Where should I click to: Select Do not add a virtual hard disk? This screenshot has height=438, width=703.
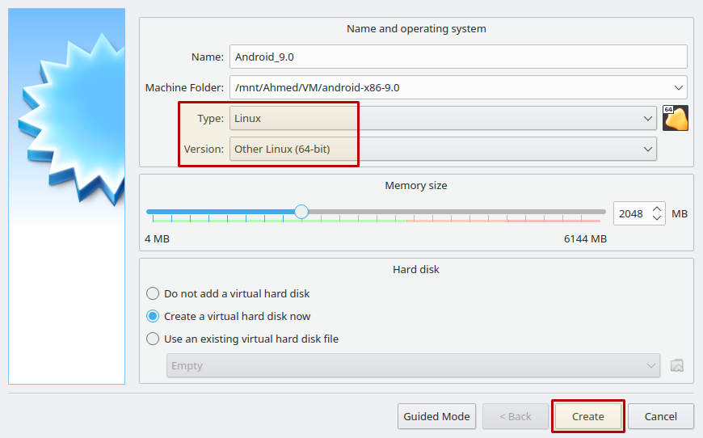[x=228, y=293]
